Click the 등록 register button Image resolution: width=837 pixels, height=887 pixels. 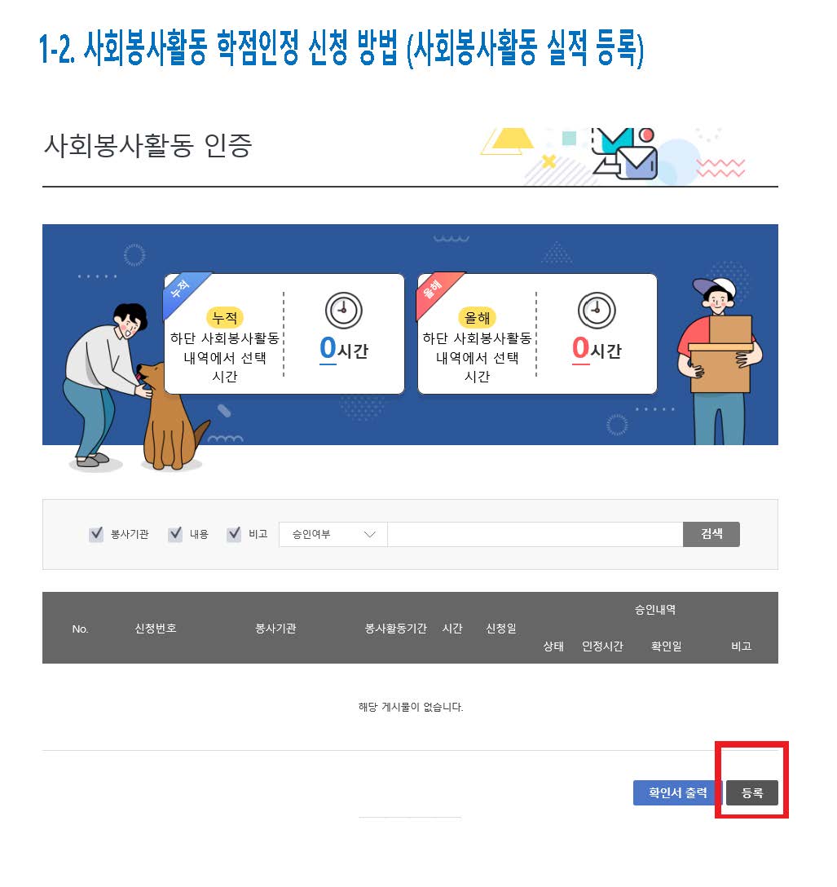pyautogui.click(x=752, y=792)
